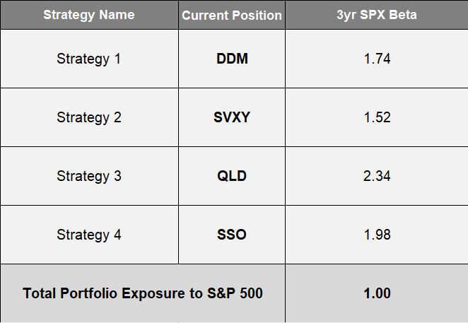
Task: Select the Total Portfolio Exposure label cell
Action: (143, 293)
